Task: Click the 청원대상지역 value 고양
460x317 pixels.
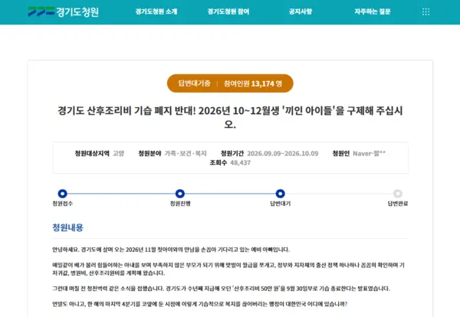Action: [119, 153]
